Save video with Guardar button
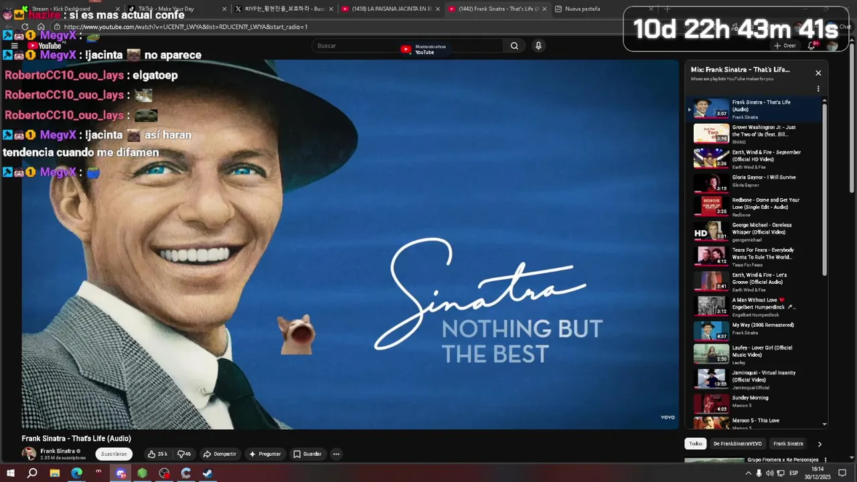857x482 pixels. pos(307,454)
